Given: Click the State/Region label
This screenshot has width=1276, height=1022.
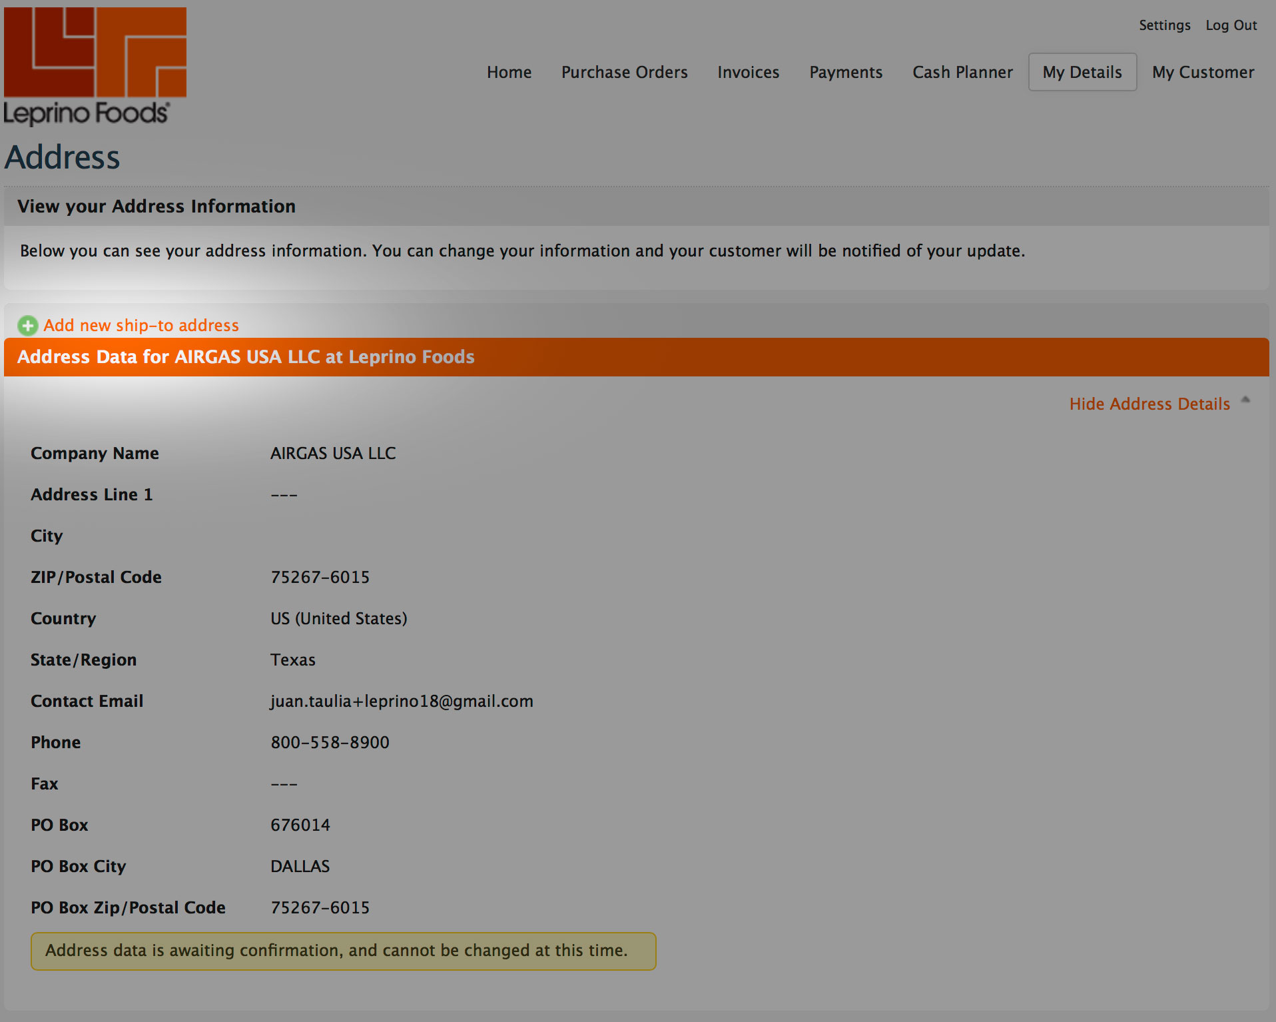Looking at the screenshot, I should [x=83, y=660].
